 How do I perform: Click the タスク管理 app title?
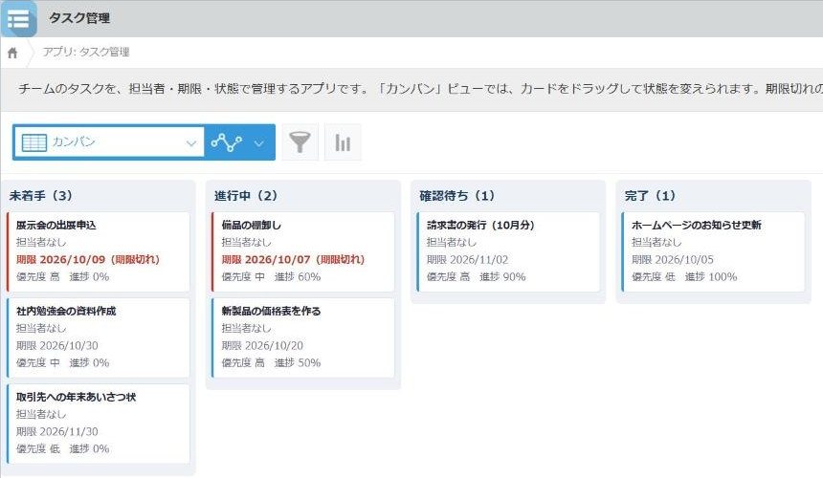click(79, 18)
